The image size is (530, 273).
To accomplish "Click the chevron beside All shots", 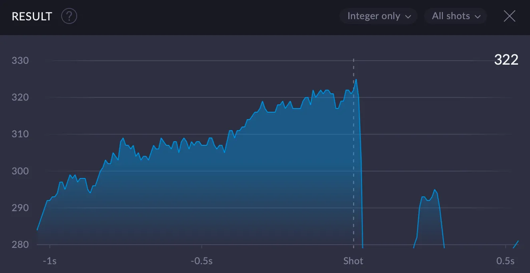I will point(478,16).
